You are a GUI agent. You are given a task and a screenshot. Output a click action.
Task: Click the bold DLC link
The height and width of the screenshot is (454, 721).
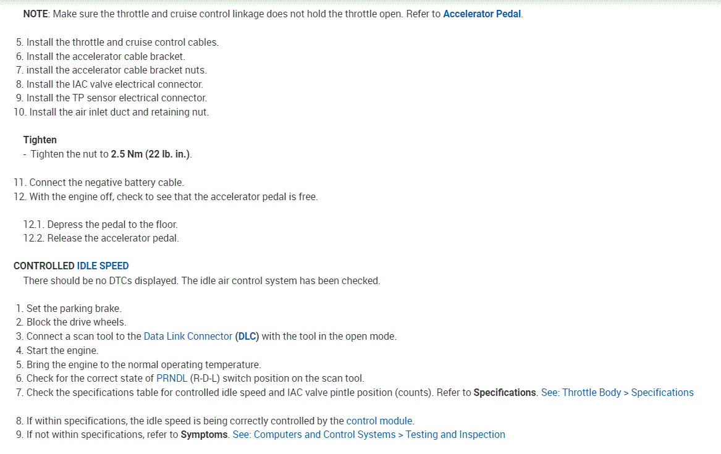(248, 337)
